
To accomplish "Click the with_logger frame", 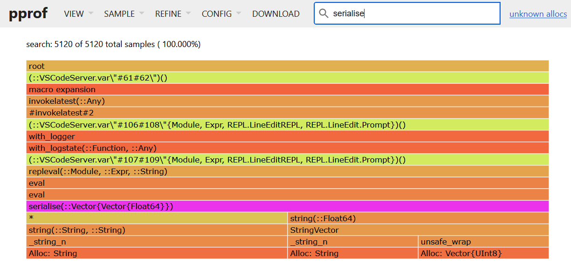I will tap(287, 136).
